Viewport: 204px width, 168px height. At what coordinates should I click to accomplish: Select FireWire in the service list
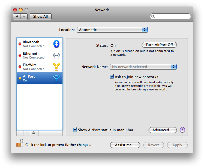34,67
